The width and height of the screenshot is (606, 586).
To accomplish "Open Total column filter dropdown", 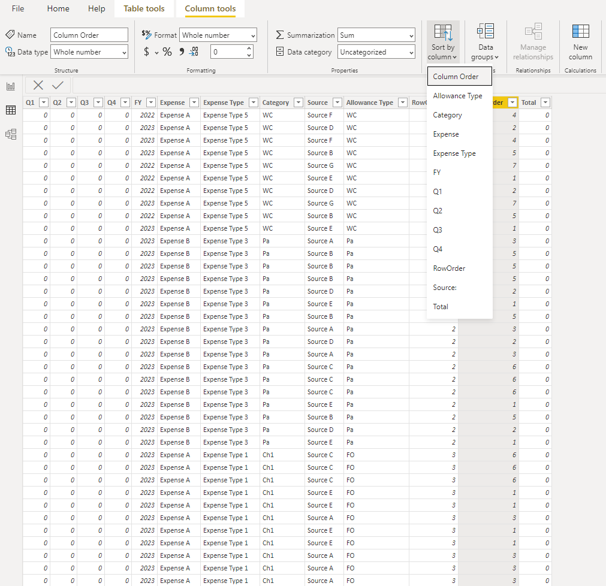I will tap(545, 102).
